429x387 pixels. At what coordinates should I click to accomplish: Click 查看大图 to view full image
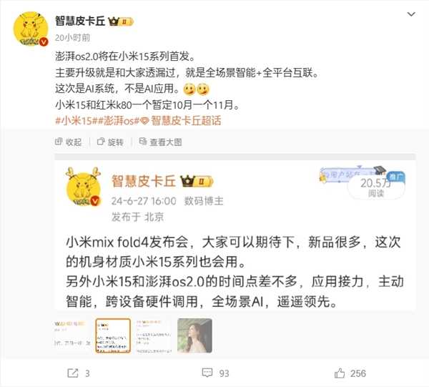click(161, 142)
